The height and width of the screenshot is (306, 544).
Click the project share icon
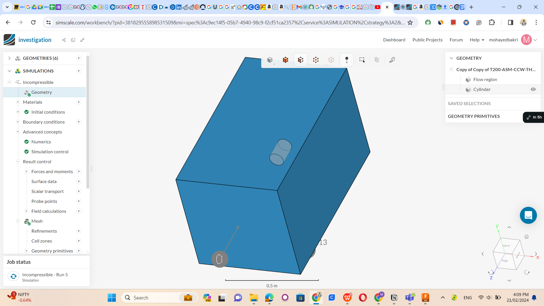click(64, 40)
